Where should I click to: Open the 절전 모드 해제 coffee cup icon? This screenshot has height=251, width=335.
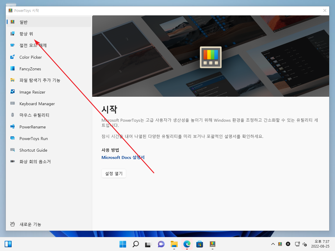tap(13, 45)
